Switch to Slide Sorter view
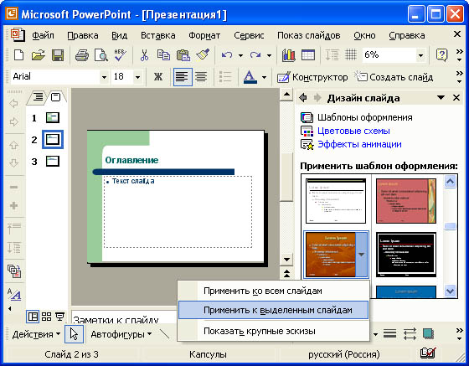Screen dimensions: 469x366 (x=46, y=317)
